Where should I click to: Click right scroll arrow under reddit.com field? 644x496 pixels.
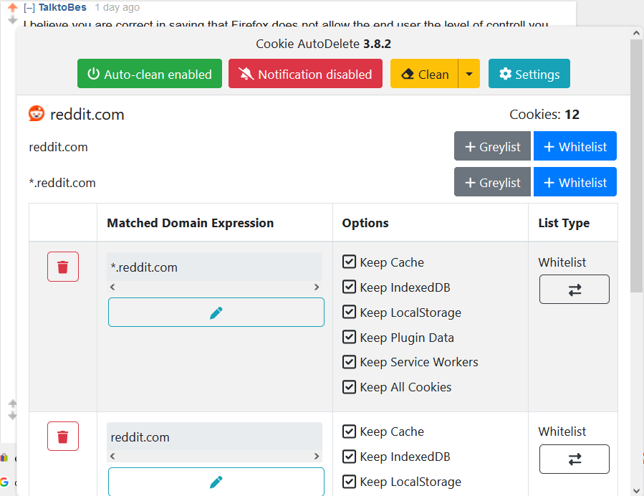point(316,456)
